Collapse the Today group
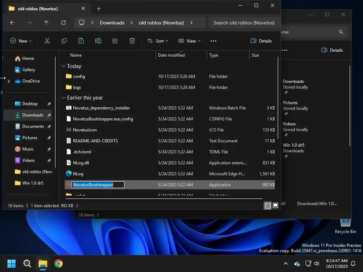This screenshot has width=363, height=272. coord(64,66)
